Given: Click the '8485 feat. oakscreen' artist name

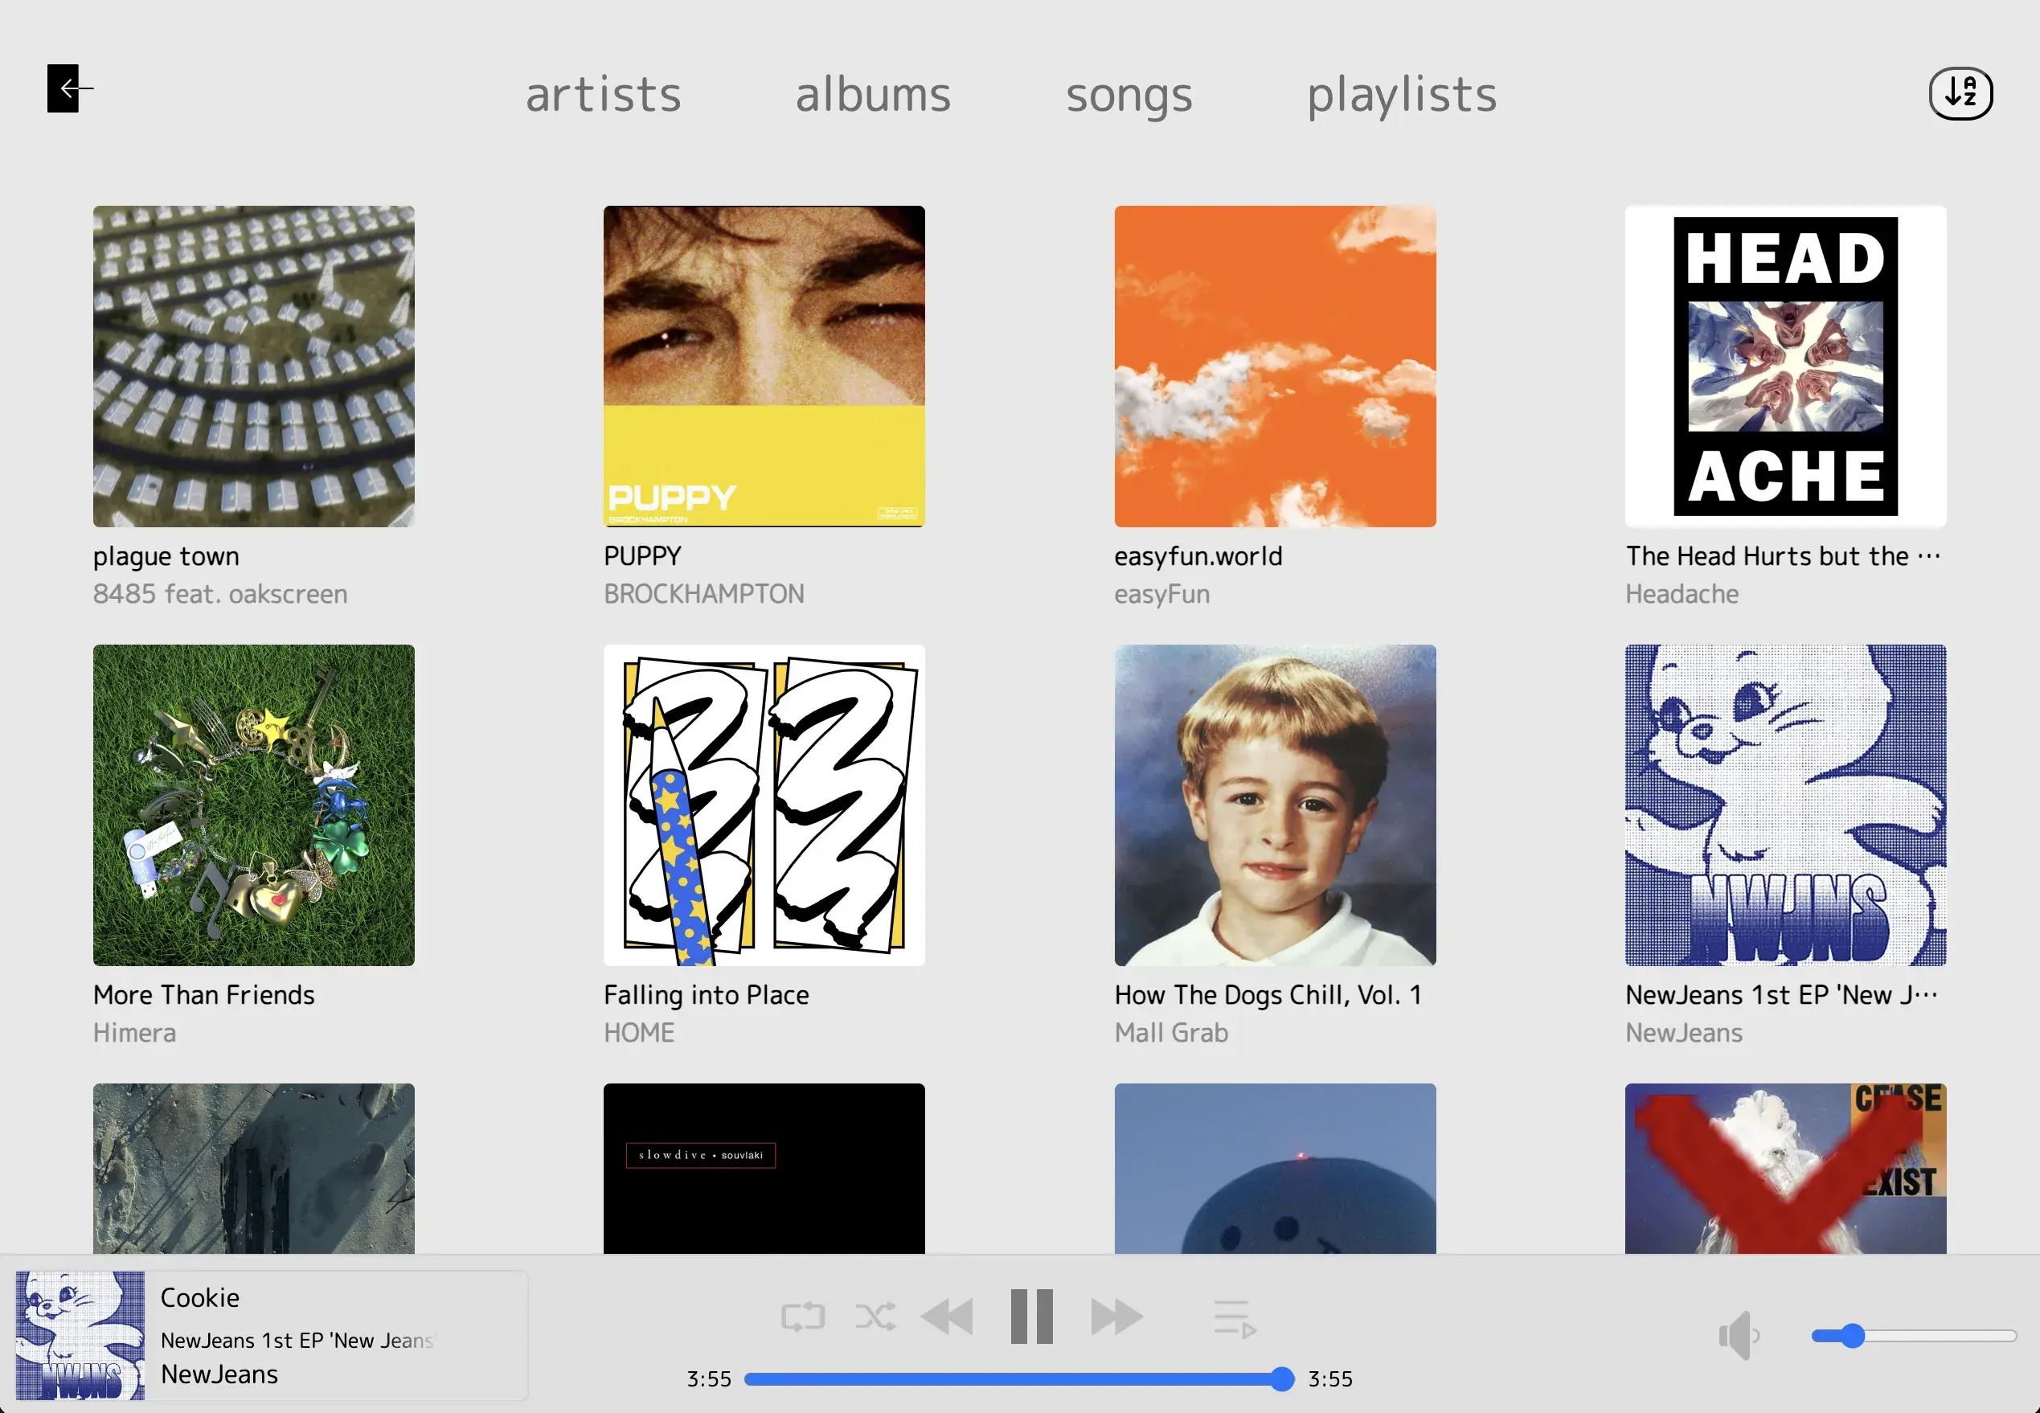Looking at the screenshot, I should pos(220,593).
